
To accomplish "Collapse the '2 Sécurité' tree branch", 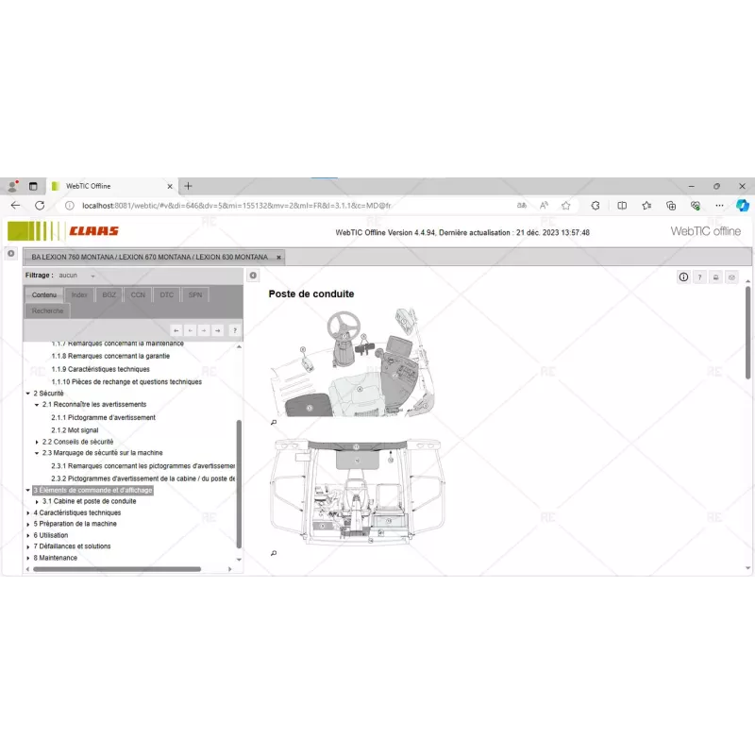I will tap(25, 394).
